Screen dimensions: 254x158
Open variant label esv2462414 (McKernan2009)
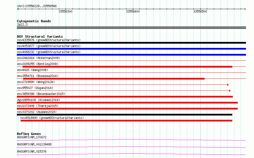(39, 58)
